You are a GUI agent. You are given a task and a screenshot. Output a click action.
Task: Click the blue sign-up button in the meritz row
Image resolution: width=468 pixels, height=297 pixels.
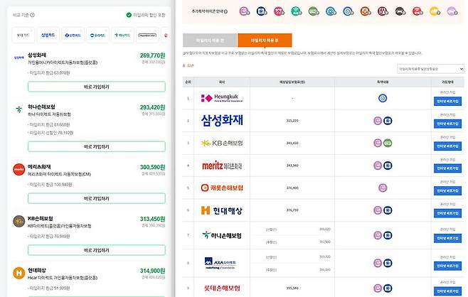(447, 168)
